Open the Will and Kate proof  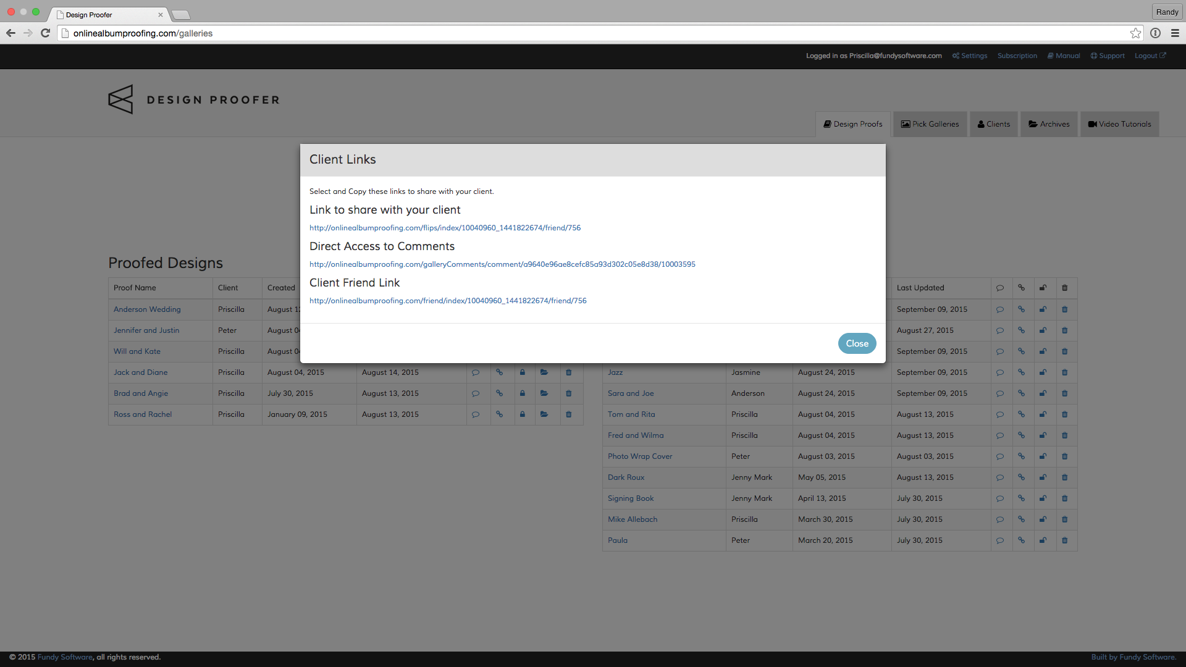(x=137, y=351)
